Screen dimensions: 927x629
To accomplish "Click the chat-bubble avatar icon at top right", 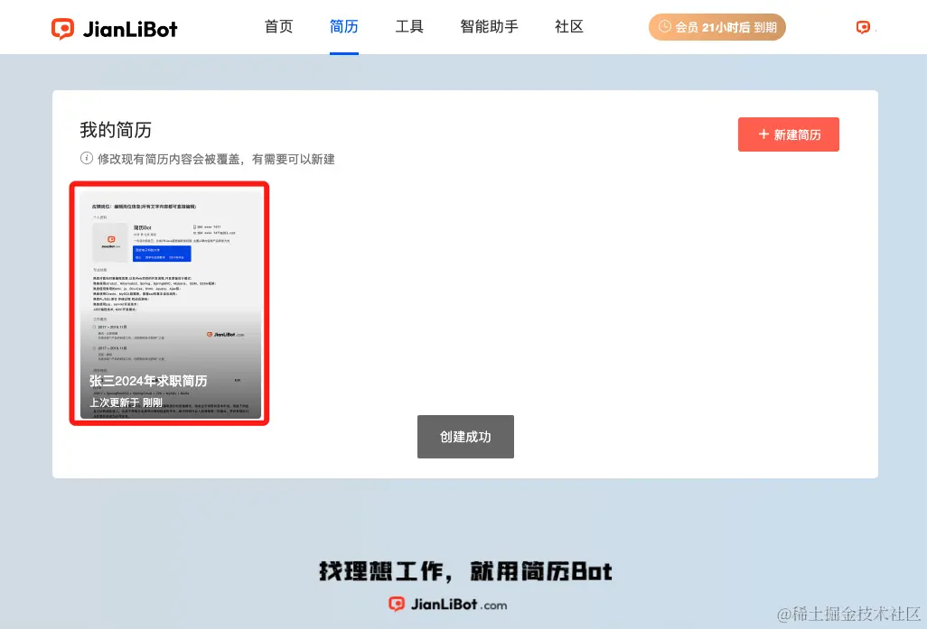I will pyautogui.click(x=862, y=27).
